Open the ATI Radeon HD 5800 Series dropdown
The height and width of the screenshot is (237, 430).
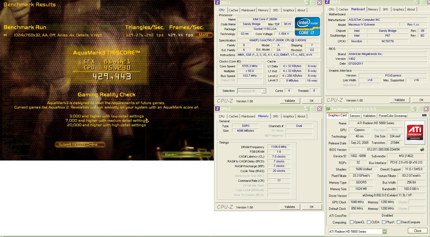point(384,232)
